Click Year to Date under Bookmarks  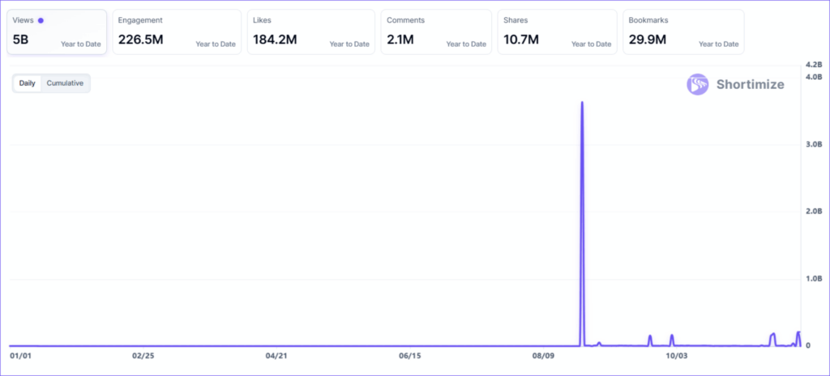click(x=718, y=44)
